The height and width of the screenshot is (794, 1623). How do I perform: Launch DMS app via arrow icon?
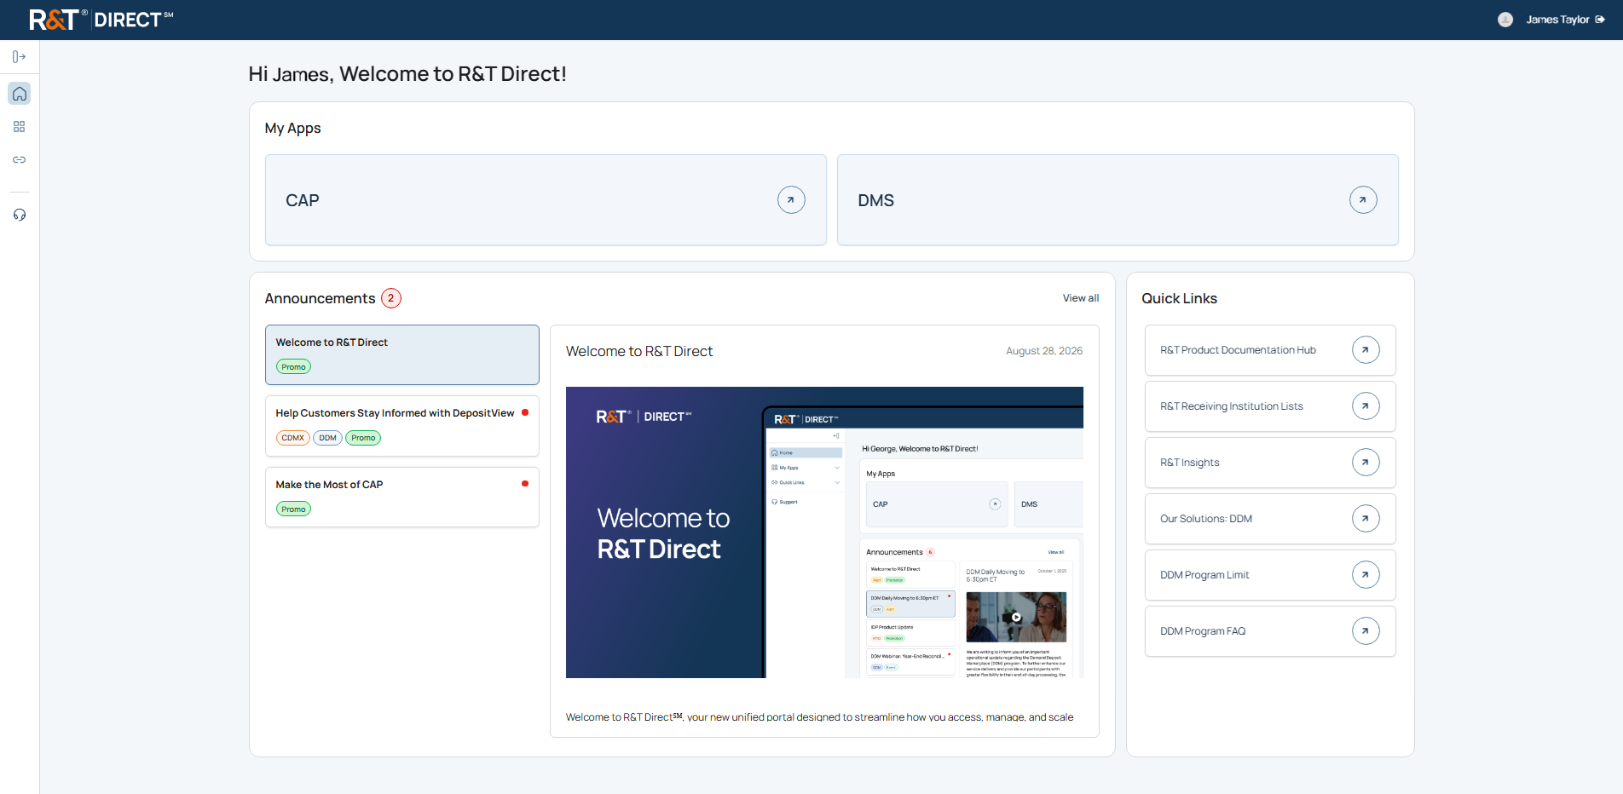pos(1363,200)
